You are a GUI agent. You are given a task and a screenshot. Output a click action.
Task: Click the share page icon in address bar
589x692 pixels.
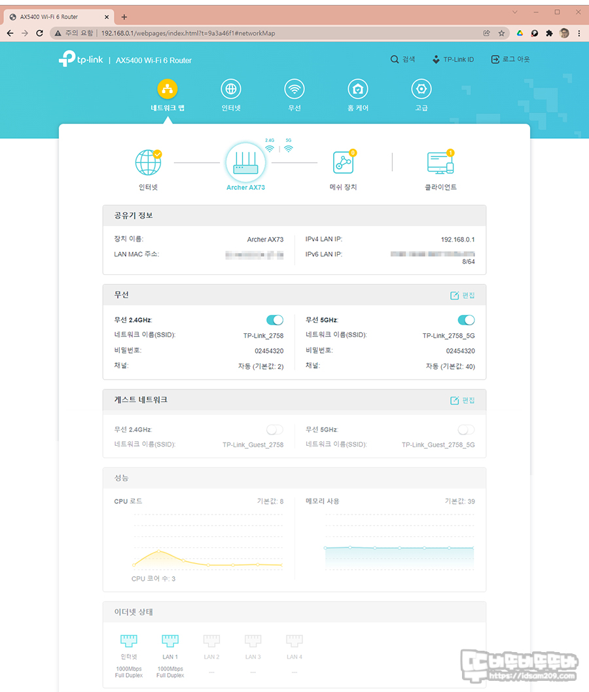pos(487,33)
